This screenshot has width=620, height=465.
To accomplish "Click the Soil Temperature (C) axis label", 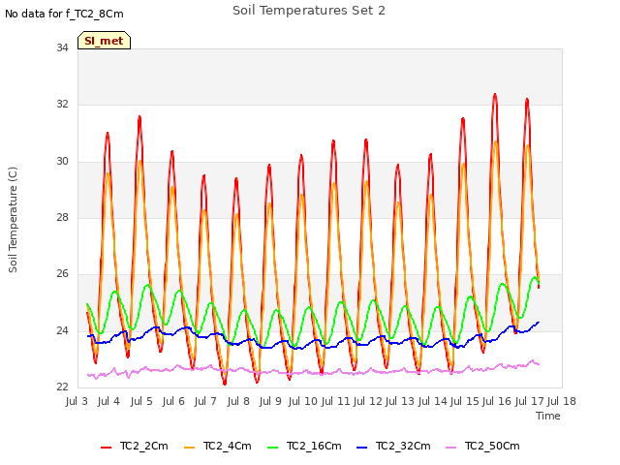I will point(13,220).
